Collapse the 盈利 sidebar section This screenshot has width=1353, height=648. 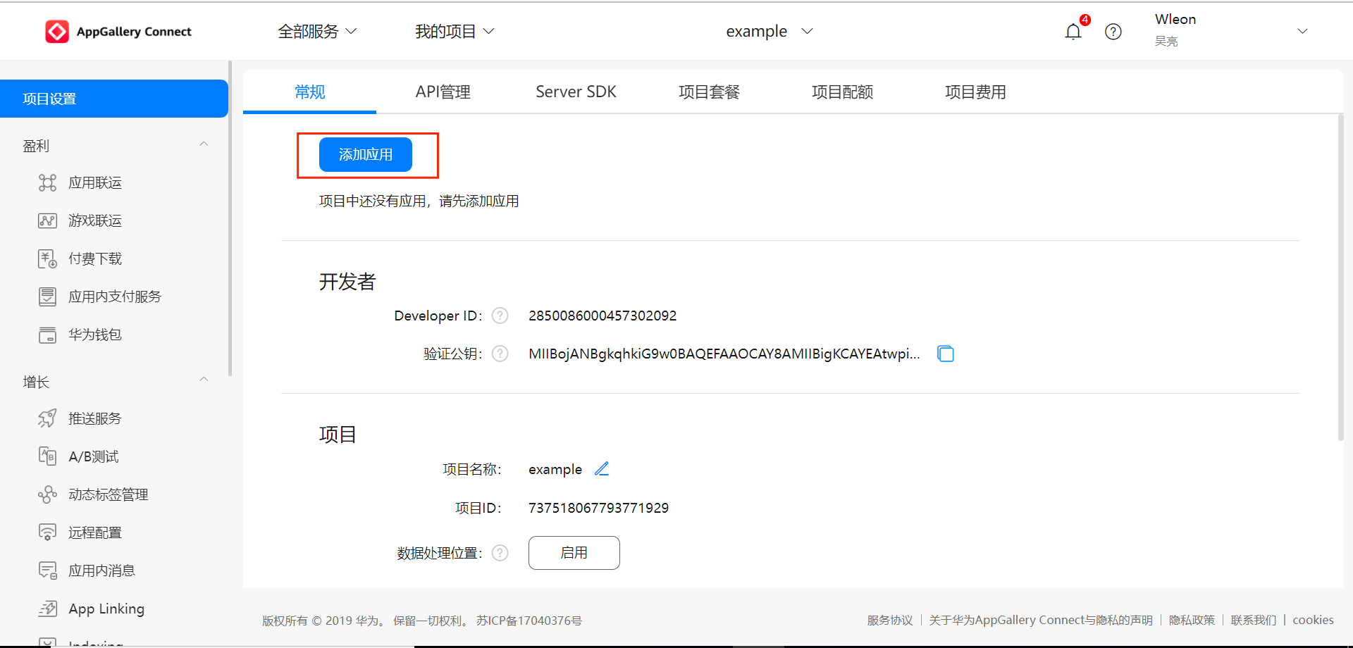(x=204, y=144)
